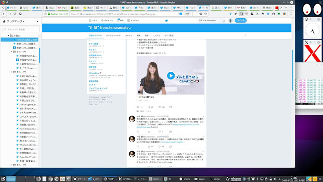Click the Twitter bird logo in header

pos(167,20)
